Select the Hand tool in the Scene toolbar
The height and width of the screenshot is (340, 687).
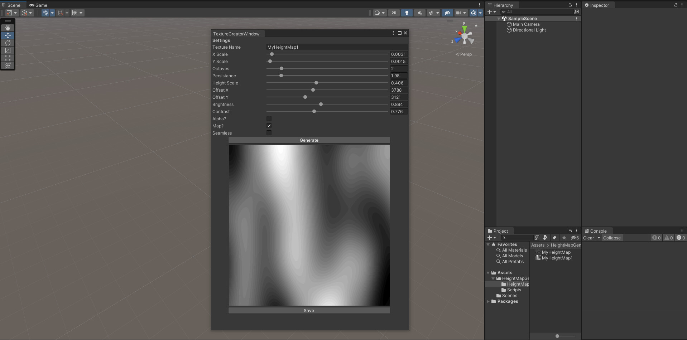[8, 28]
